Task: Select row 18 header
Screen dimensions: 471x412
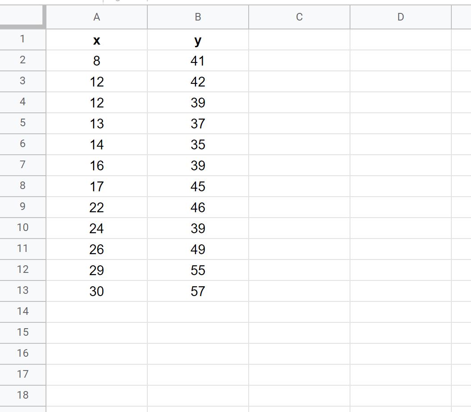Action: (x=23, y=396)
